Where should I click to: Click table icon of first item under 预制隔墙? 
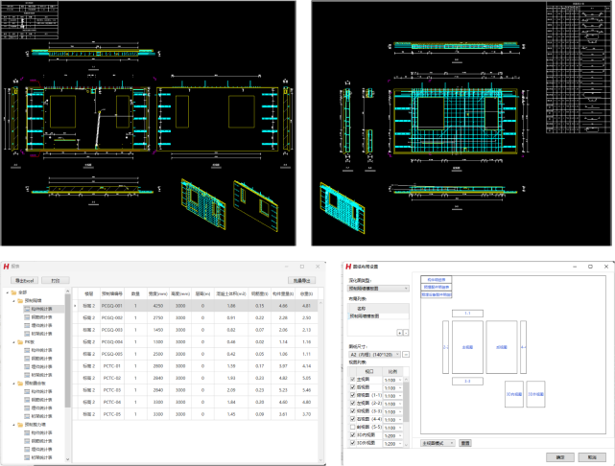(27, 309)
